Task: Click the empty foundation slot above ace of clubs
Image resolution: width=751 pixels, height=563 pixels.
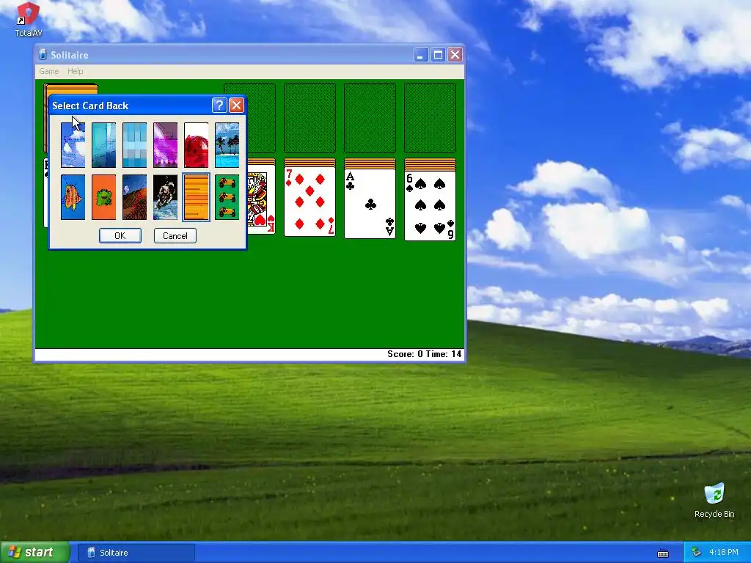Action: tap(370, 118)
